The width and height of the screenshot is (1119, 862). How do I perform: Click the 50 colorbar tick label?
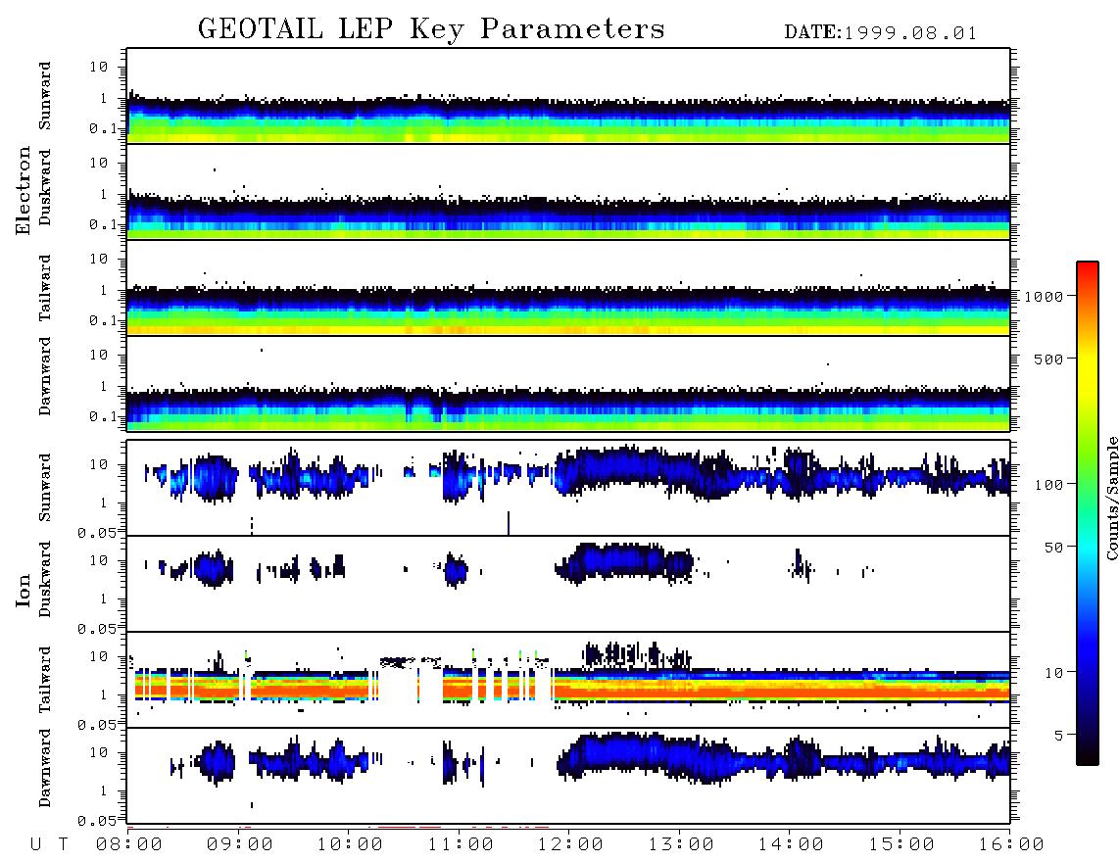pos(1053,548)
